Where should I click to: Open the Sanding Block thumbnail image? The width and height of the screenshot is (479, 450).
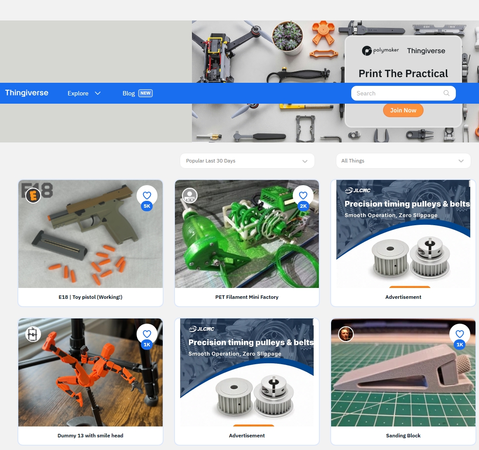(x=403, y=372)
